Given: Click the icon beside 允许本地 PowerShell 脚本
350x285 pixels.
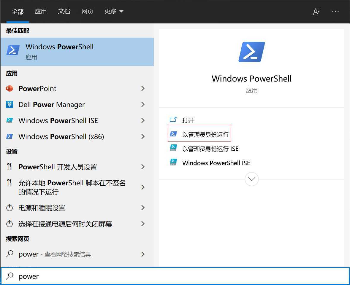Looking at the screenshot, I should (9, 183).
